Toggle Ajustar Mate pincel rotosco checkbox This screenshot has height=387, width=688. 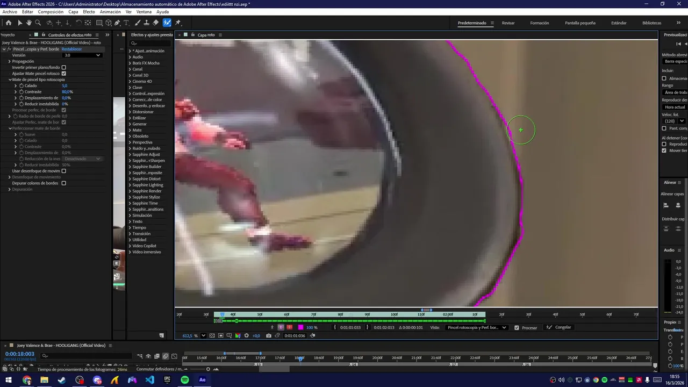(63, 74)
